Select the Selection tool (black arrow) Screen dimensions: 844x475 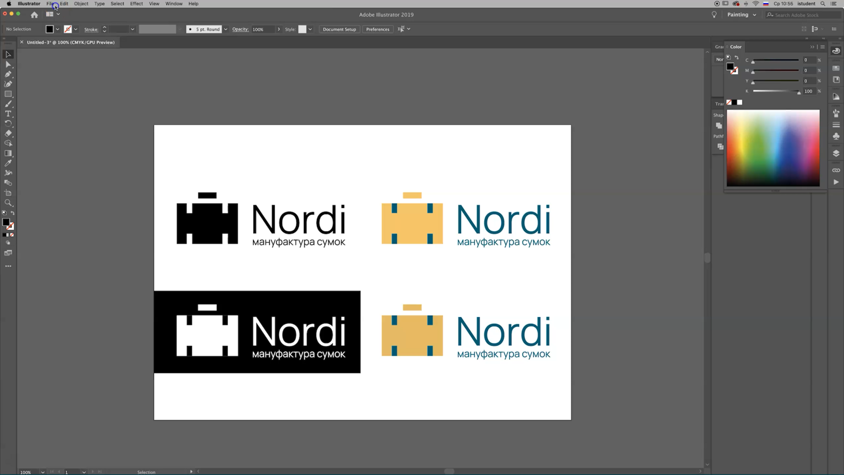point(8,54)
